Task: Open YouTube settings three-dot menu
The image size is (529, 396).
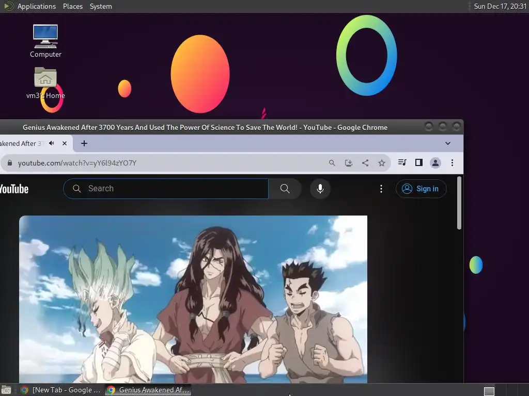Action: [x=381, y=189]
